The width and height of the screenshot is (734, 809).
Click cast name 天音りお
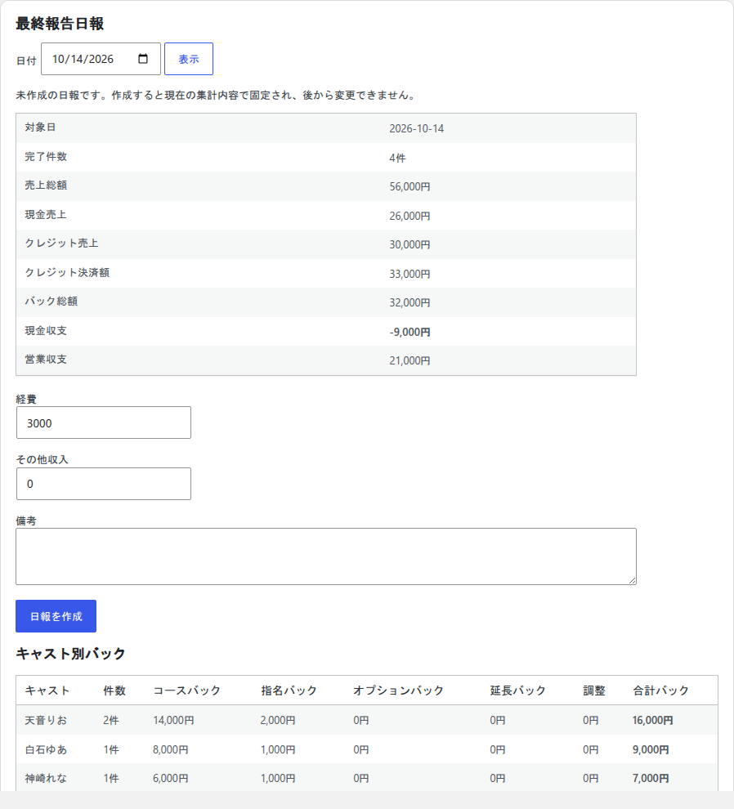click(x=46, y=720)
